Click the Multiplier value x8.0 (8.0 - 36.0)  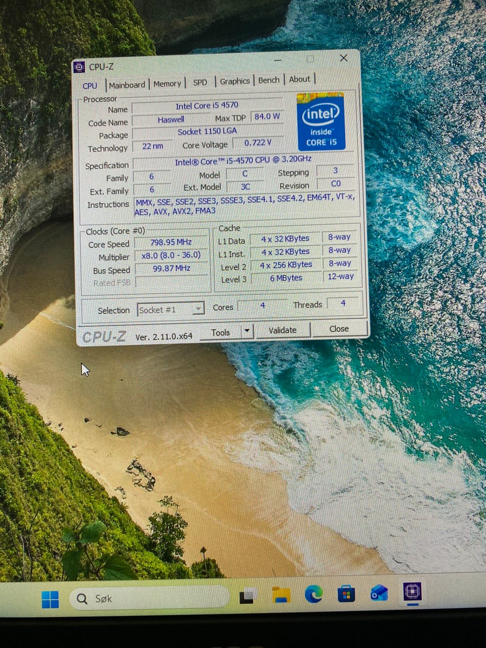coord(171,255)
